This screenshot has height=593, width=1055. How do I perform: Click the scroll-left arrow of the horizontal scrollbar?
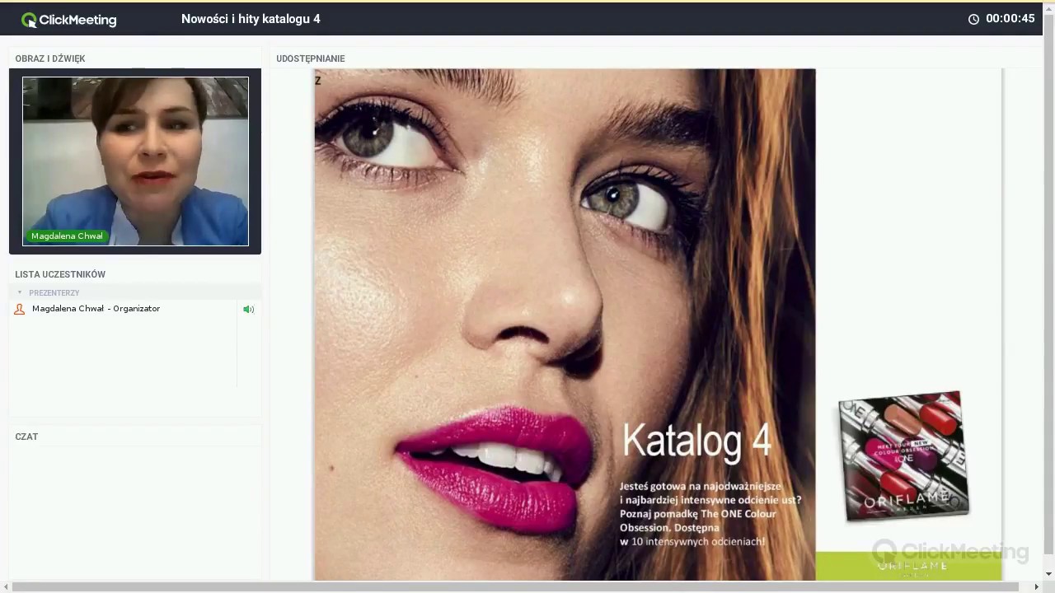(x=6, y=586)
